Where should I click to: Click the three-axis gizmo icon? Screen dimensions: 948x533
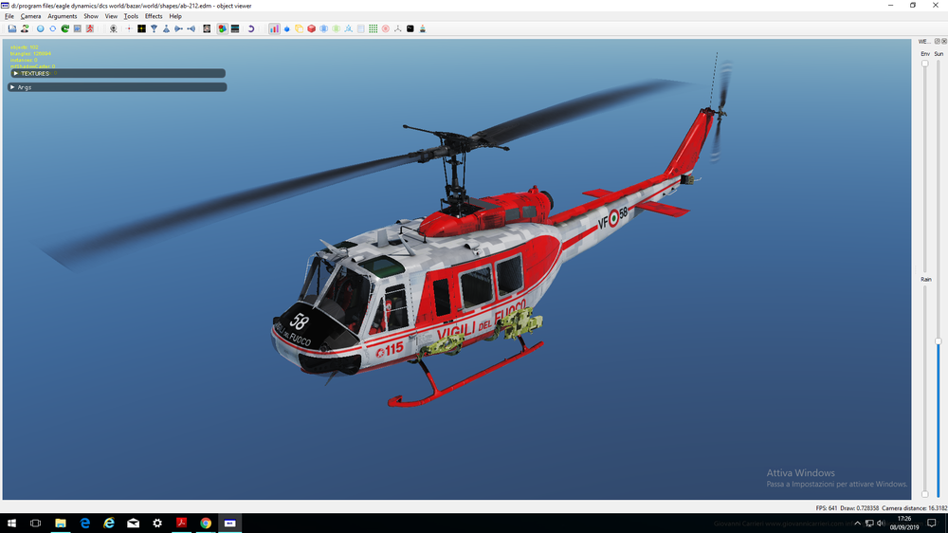pyautogui.click(x=398, y=28)
